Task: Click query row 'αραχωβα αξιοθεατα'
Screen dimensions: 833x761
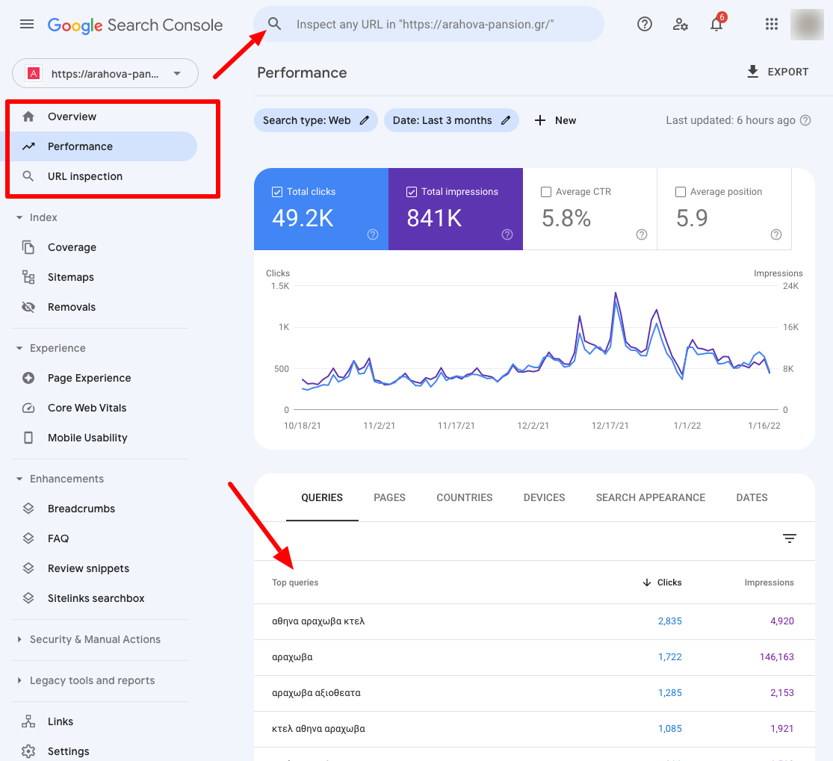Action: (x=534, y=693)
